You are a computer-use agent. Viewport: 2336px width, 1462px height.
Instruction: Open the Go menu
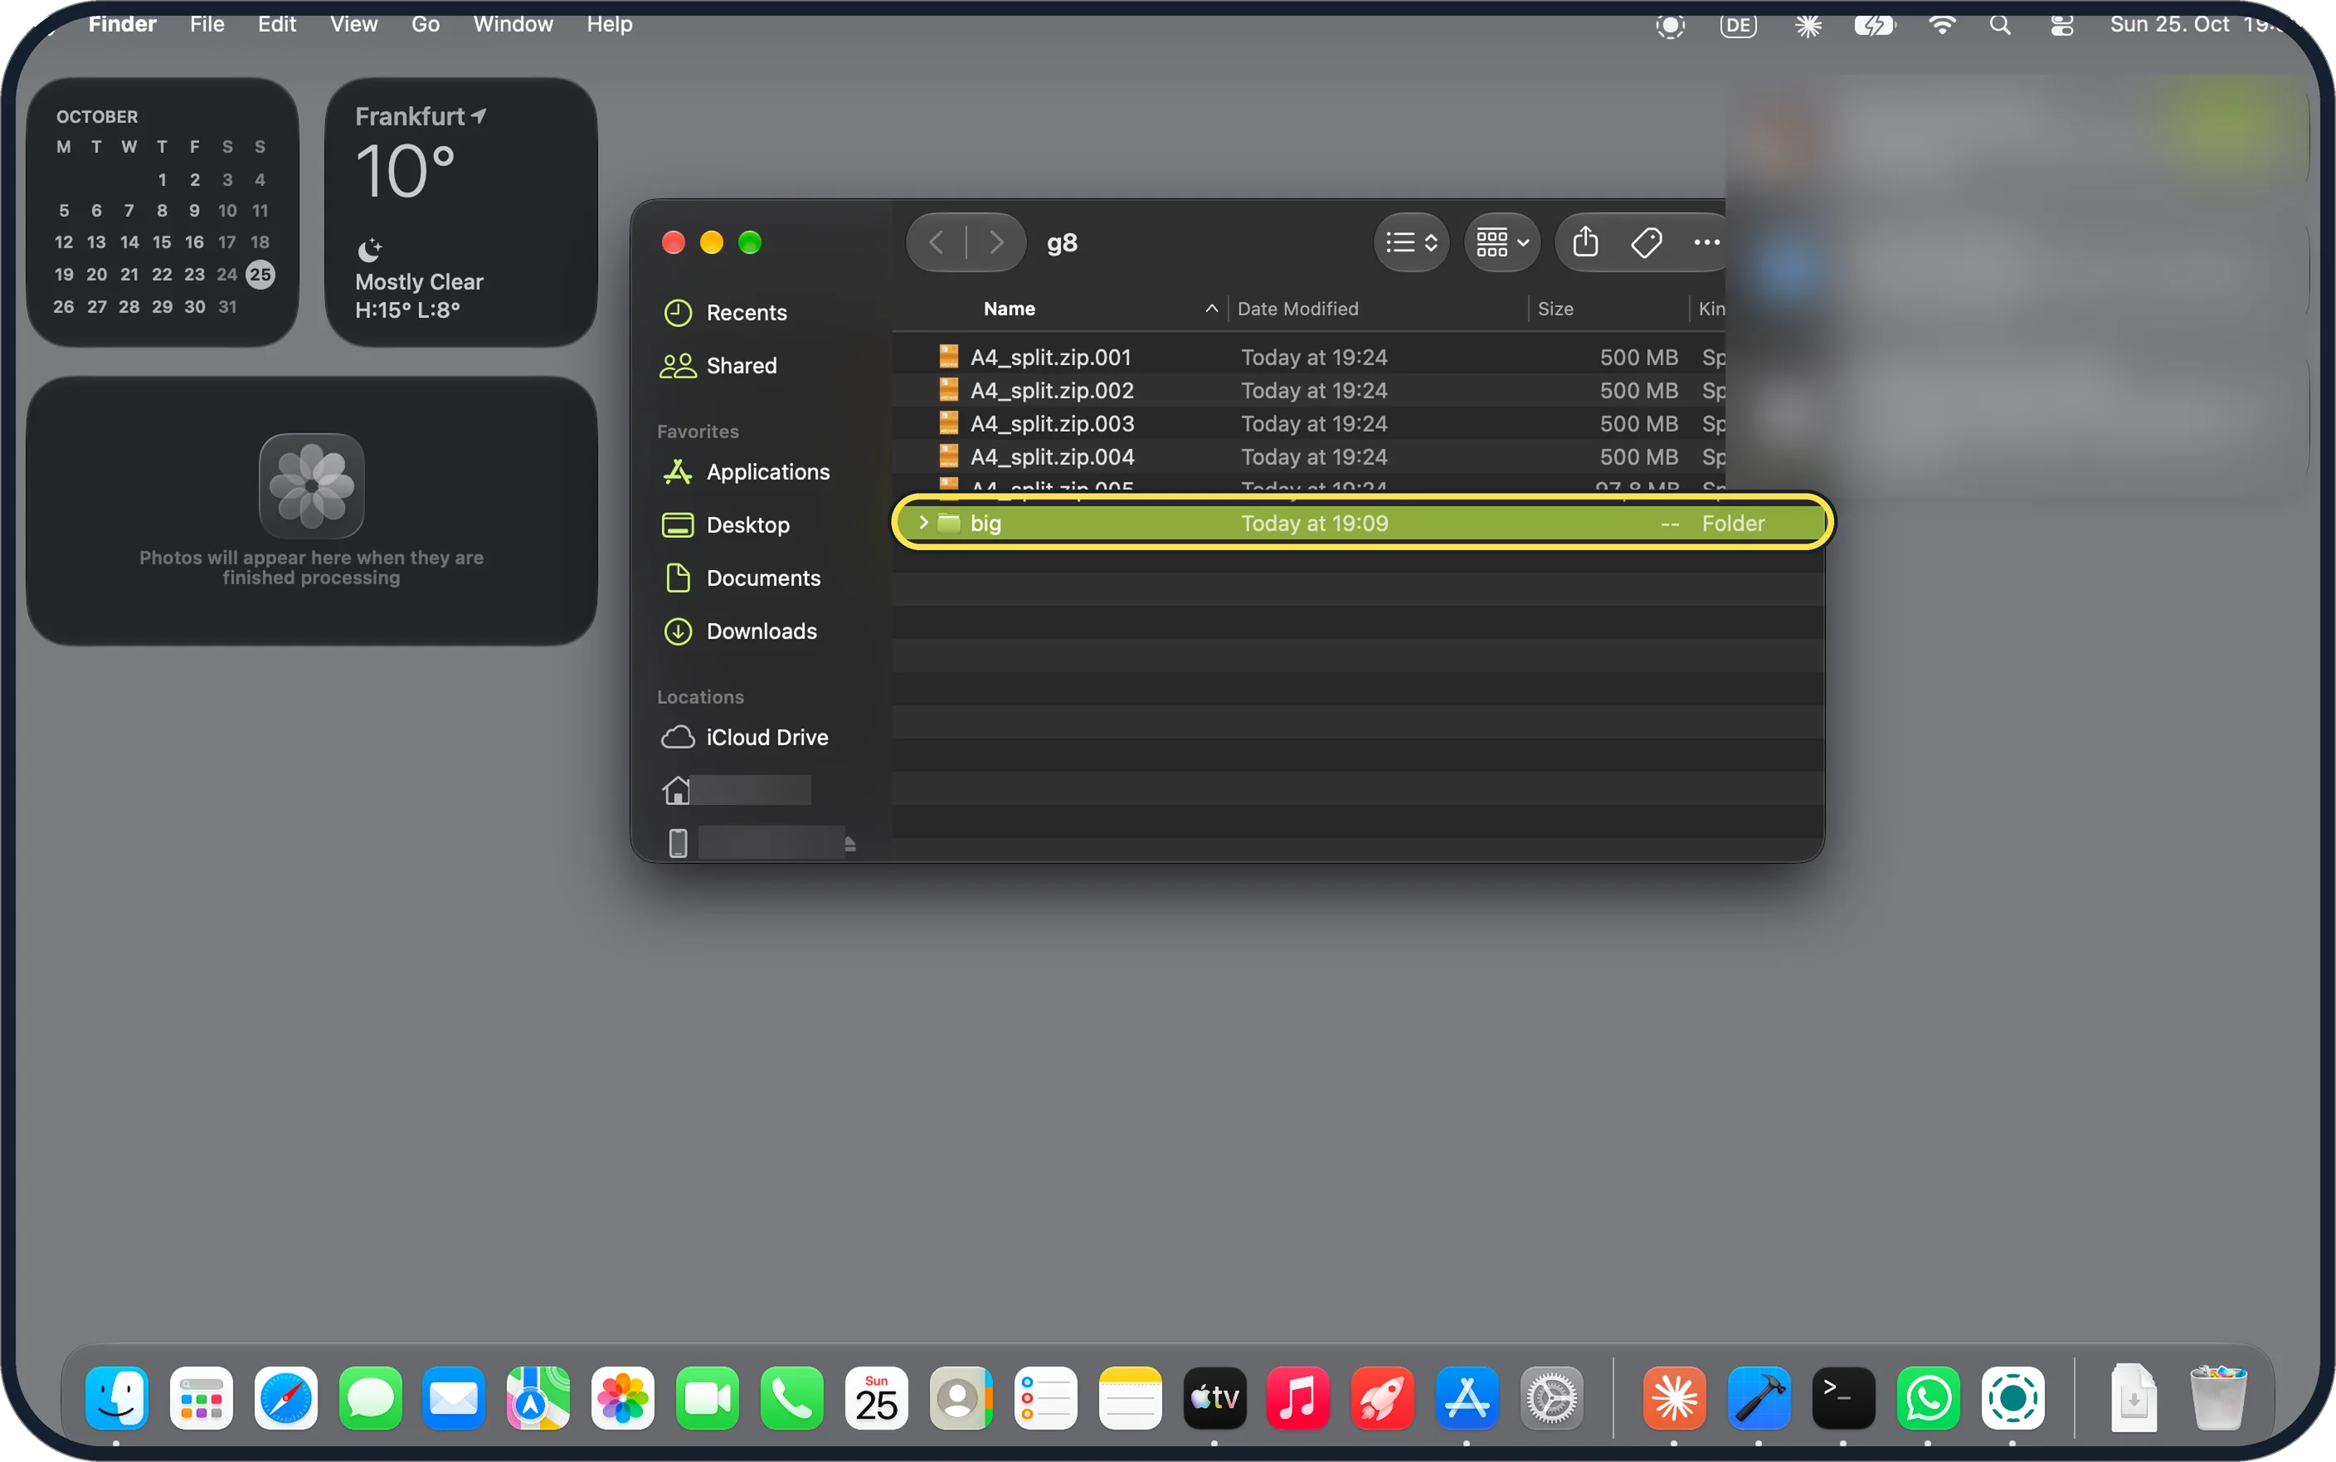(x=426, y=24)
